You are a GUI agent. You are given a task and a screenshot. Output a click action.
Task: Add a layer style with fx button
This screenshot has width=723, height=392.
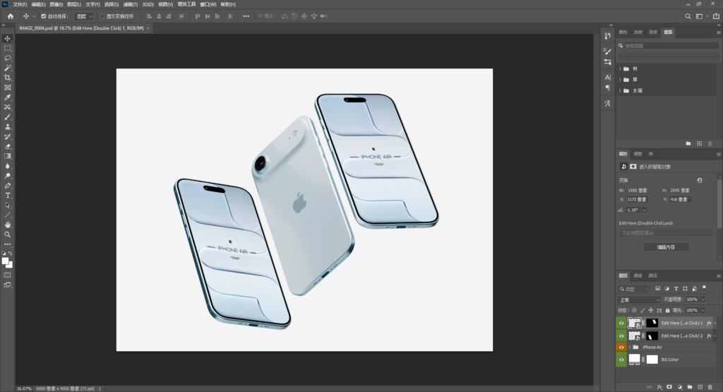click(659, 387)
